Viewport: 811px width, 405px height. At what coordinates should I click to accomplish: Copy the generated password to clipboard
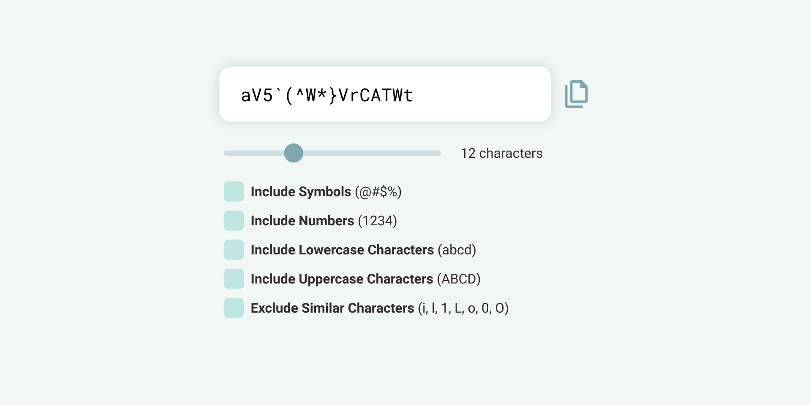click(576, 94)
